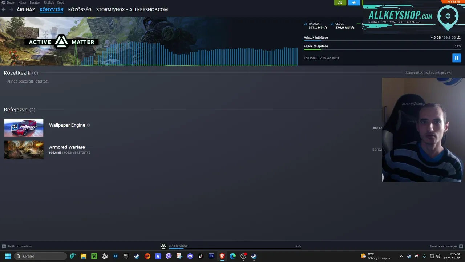
Task: Click the Körülbelül 12:38 van hátra text
Action: (322, 58)
